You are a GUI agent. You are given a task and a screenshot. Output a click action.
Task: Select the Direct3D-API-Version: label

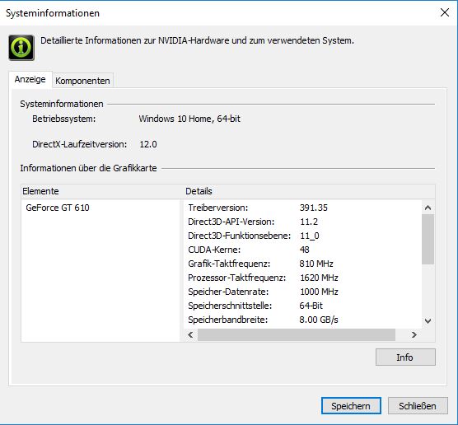click(231, 222)
